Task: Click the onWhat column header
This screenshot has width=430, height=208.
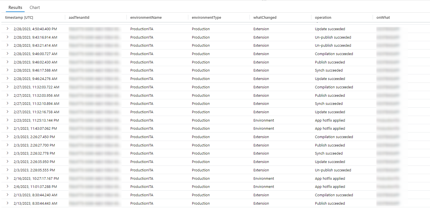Action: (x=383, y=18)
